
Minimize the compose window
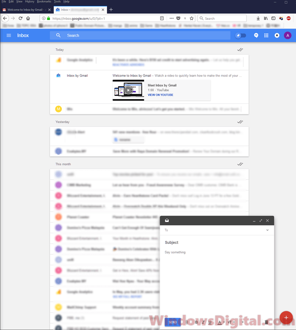click(x=254, y=221)
